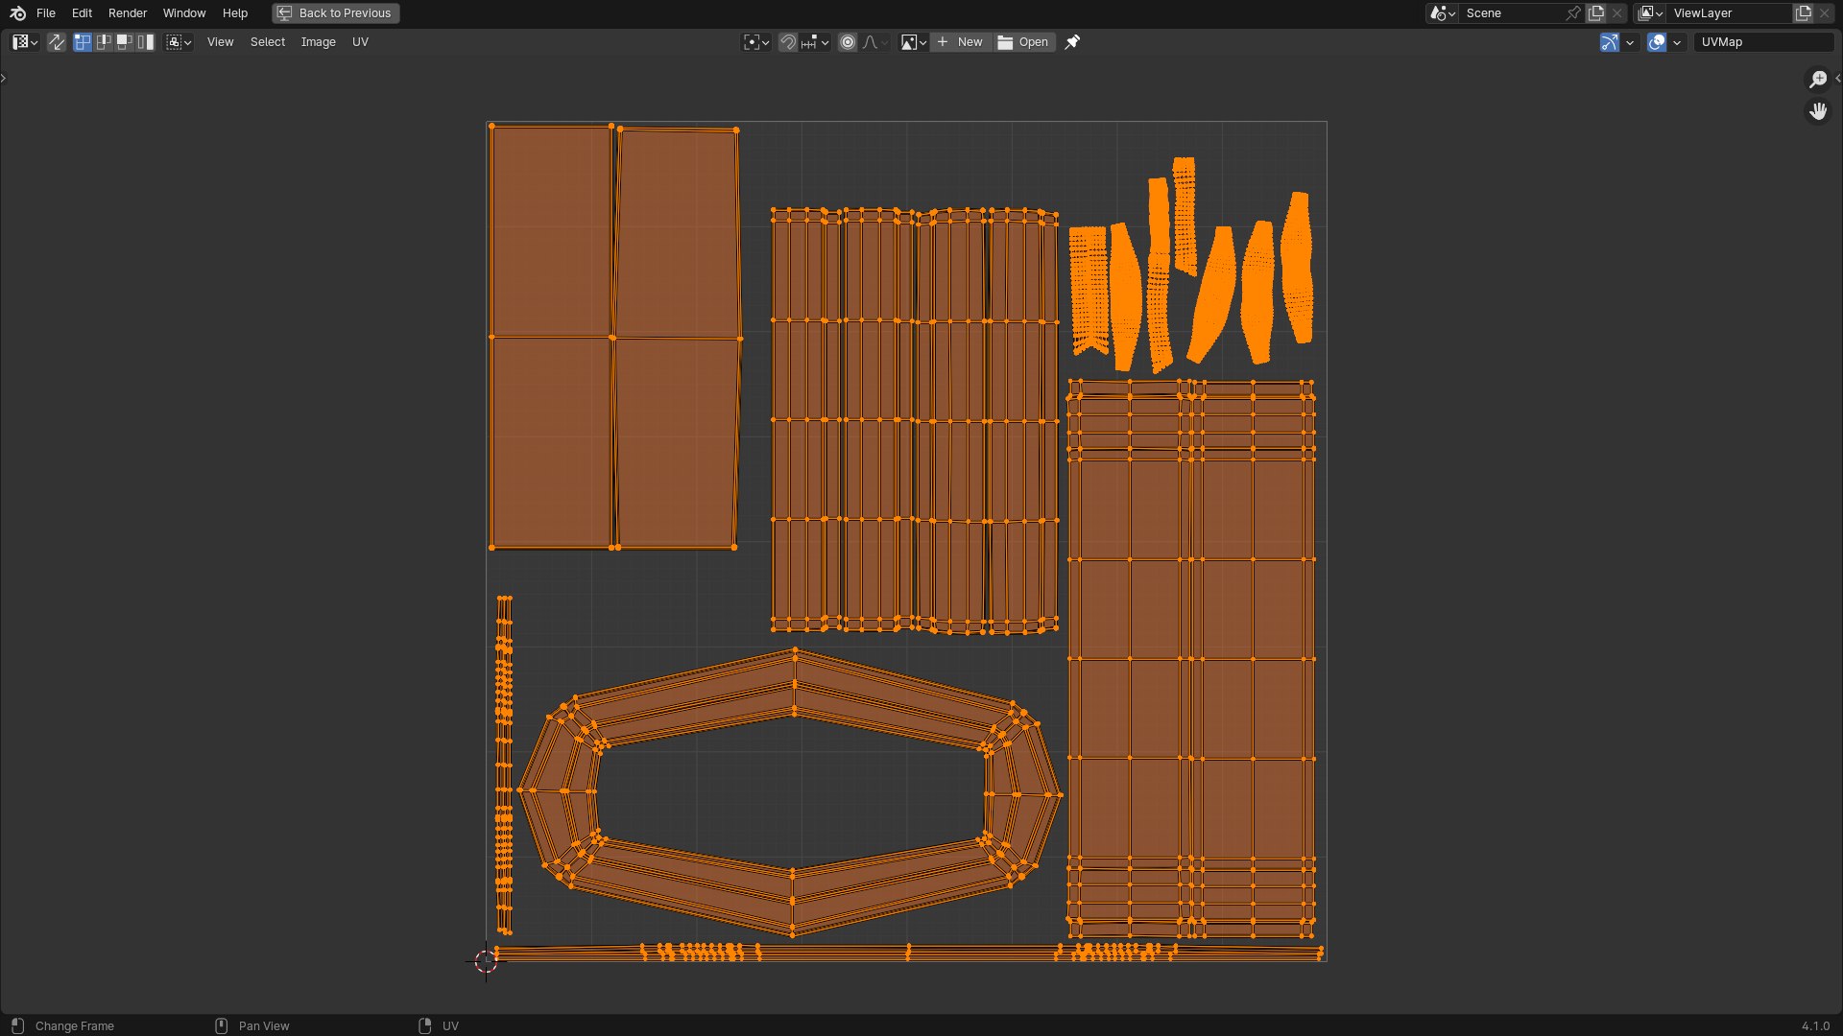Toggle UV sync selection
The image size is (1843, 1036).
tap(57, 42)
